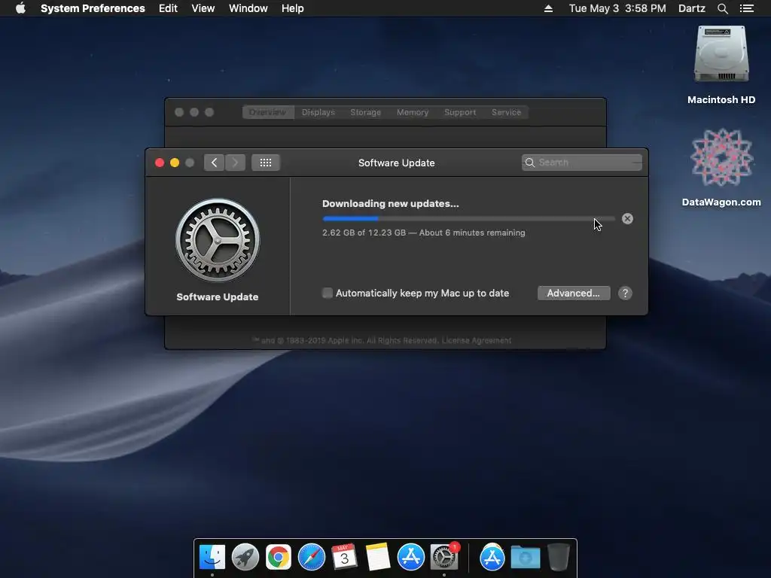Open help with the question mark button

[x=625, y=293]
